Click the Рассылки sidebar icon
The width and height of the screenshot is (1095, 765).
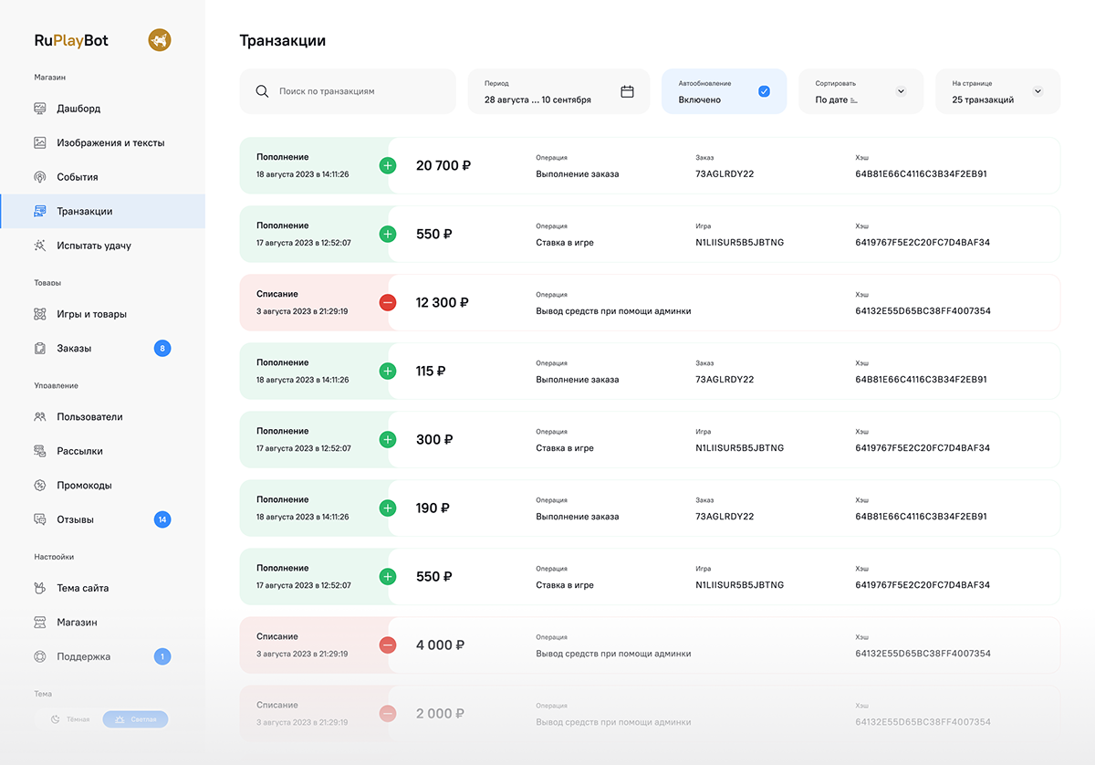pyautogui.click(x=40, y=451)
